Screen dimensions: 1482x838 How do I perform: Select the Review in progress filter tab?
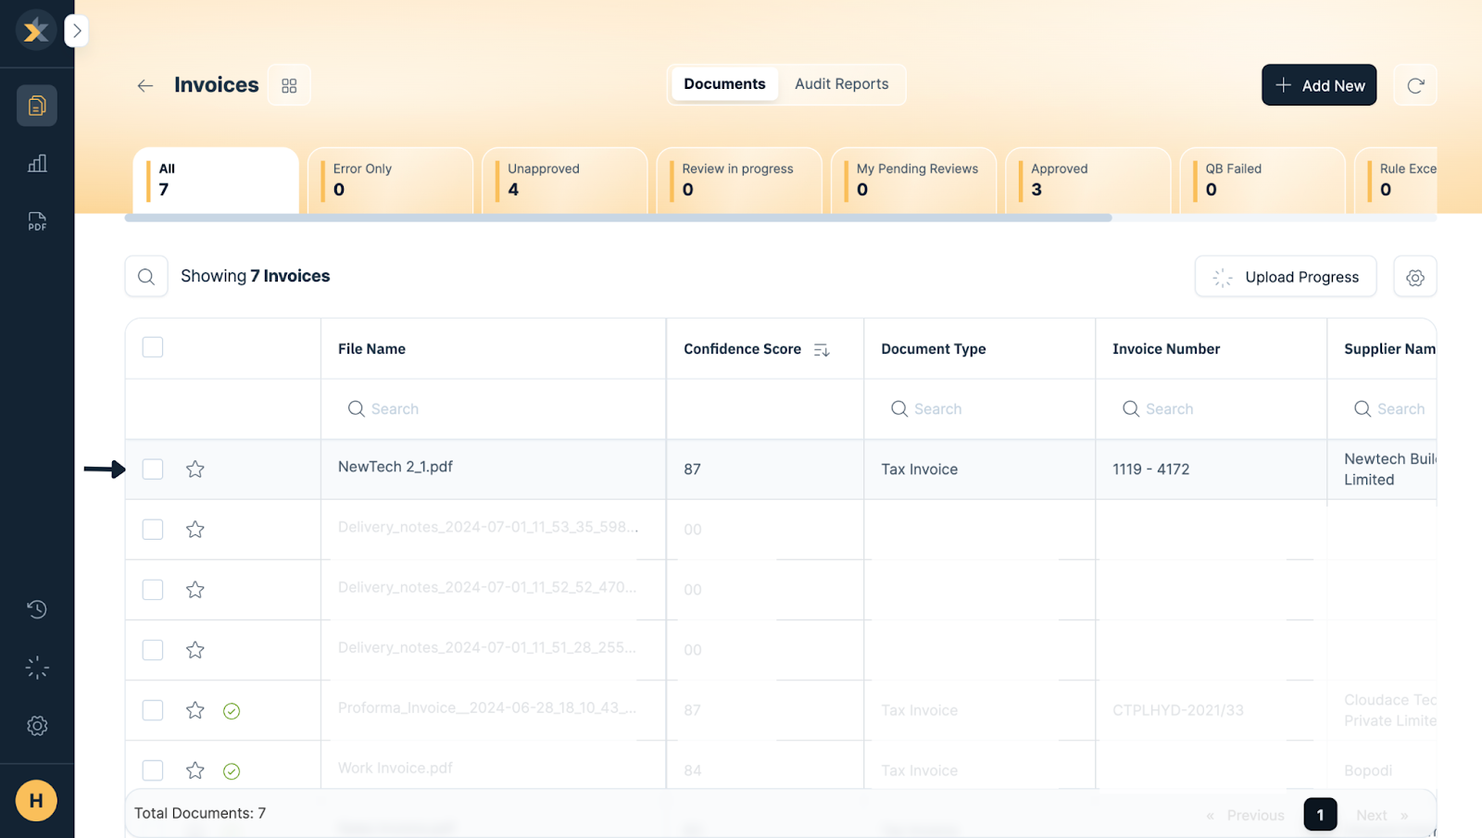pyautogui.click(x=739, y=181)
